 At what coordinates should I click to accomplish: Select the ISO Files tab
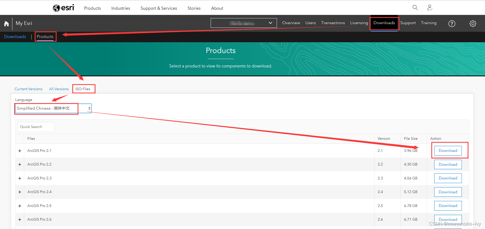point(83,89)
